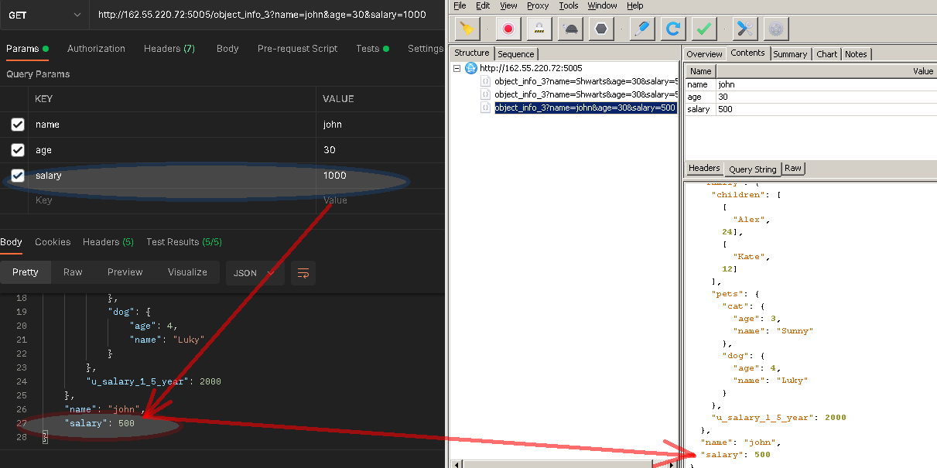The image size is (937, 468).
Task: Collapse the 162.55.220.72:5005 host tree node
Action: pyautogui.click(x=457, y=68)
